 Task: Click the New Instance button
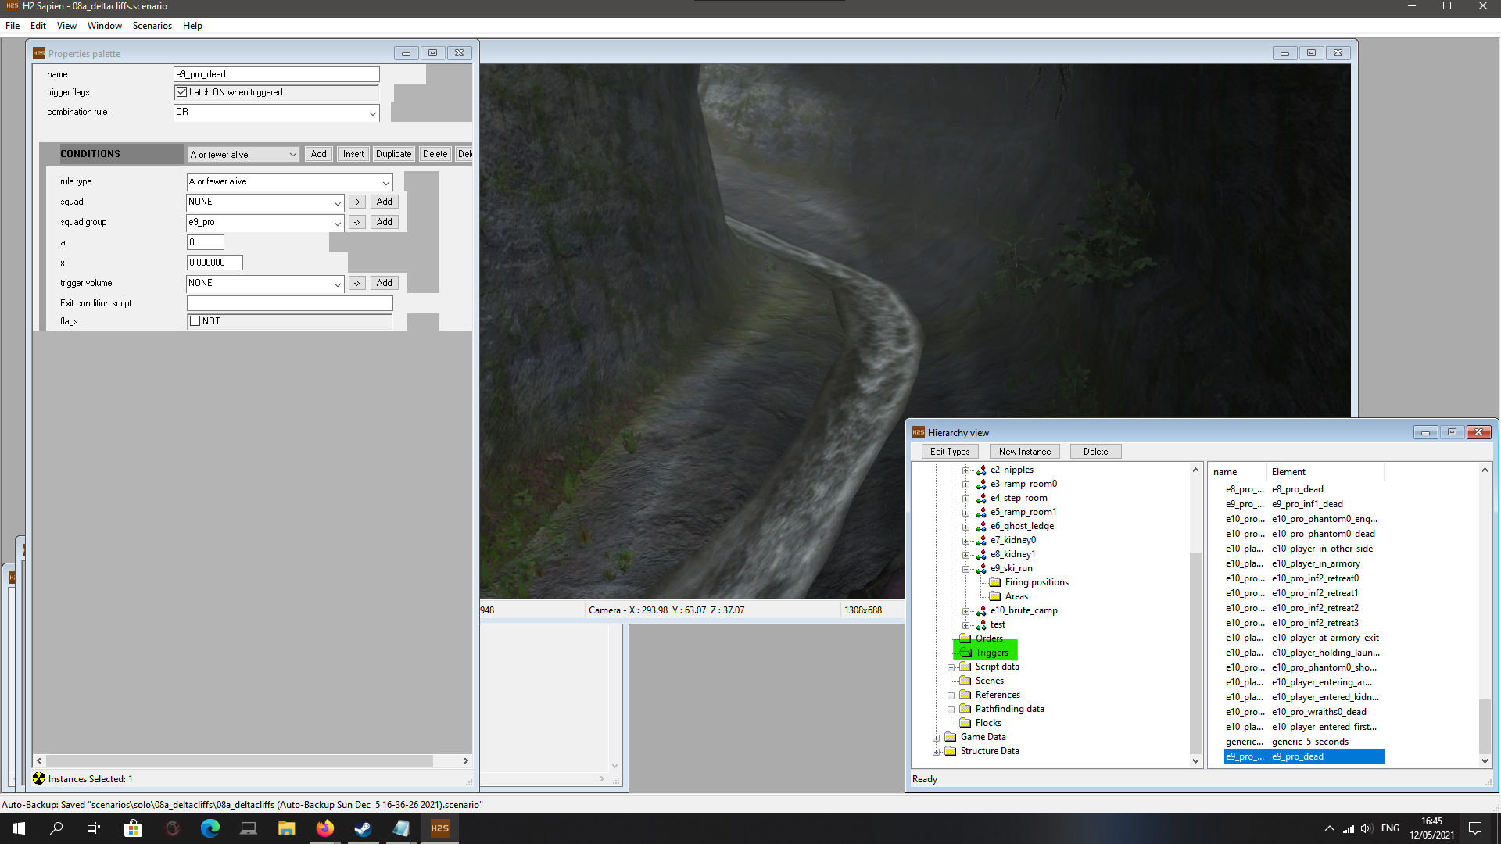point(1024,452)
